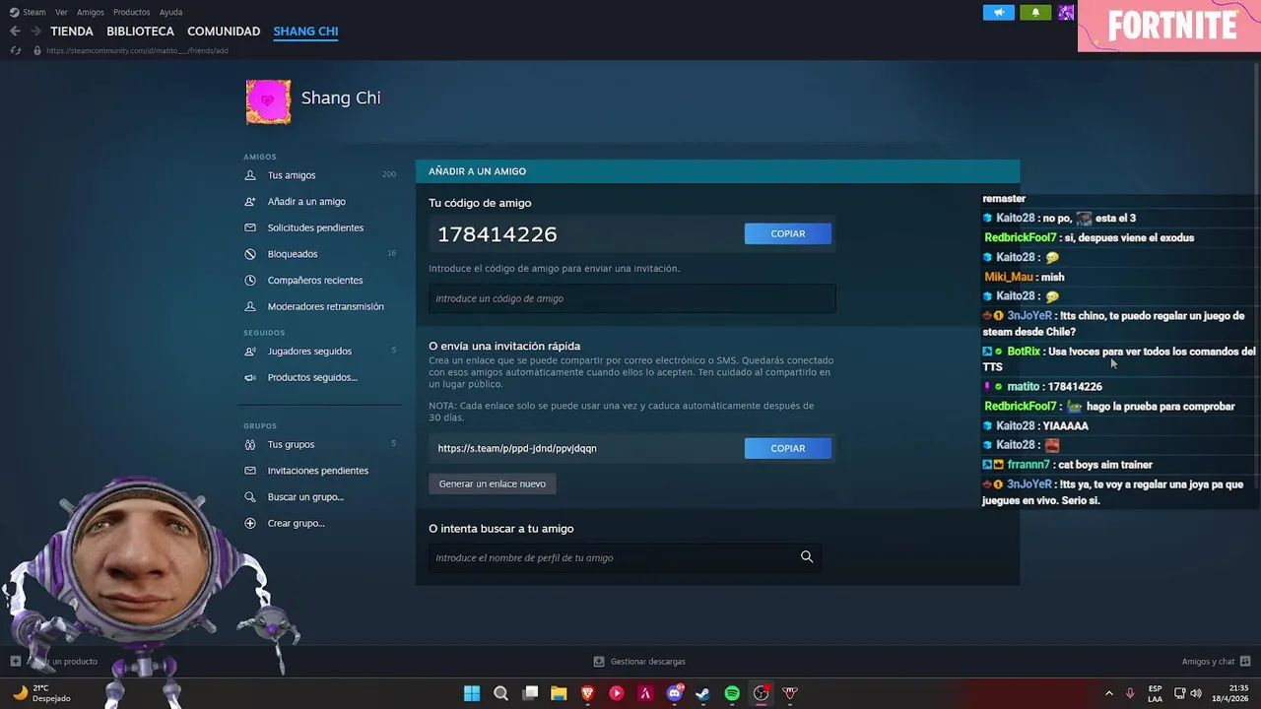Open Gestionar descargas
The height and width of the screenshot is (709, 1261).
639,662
